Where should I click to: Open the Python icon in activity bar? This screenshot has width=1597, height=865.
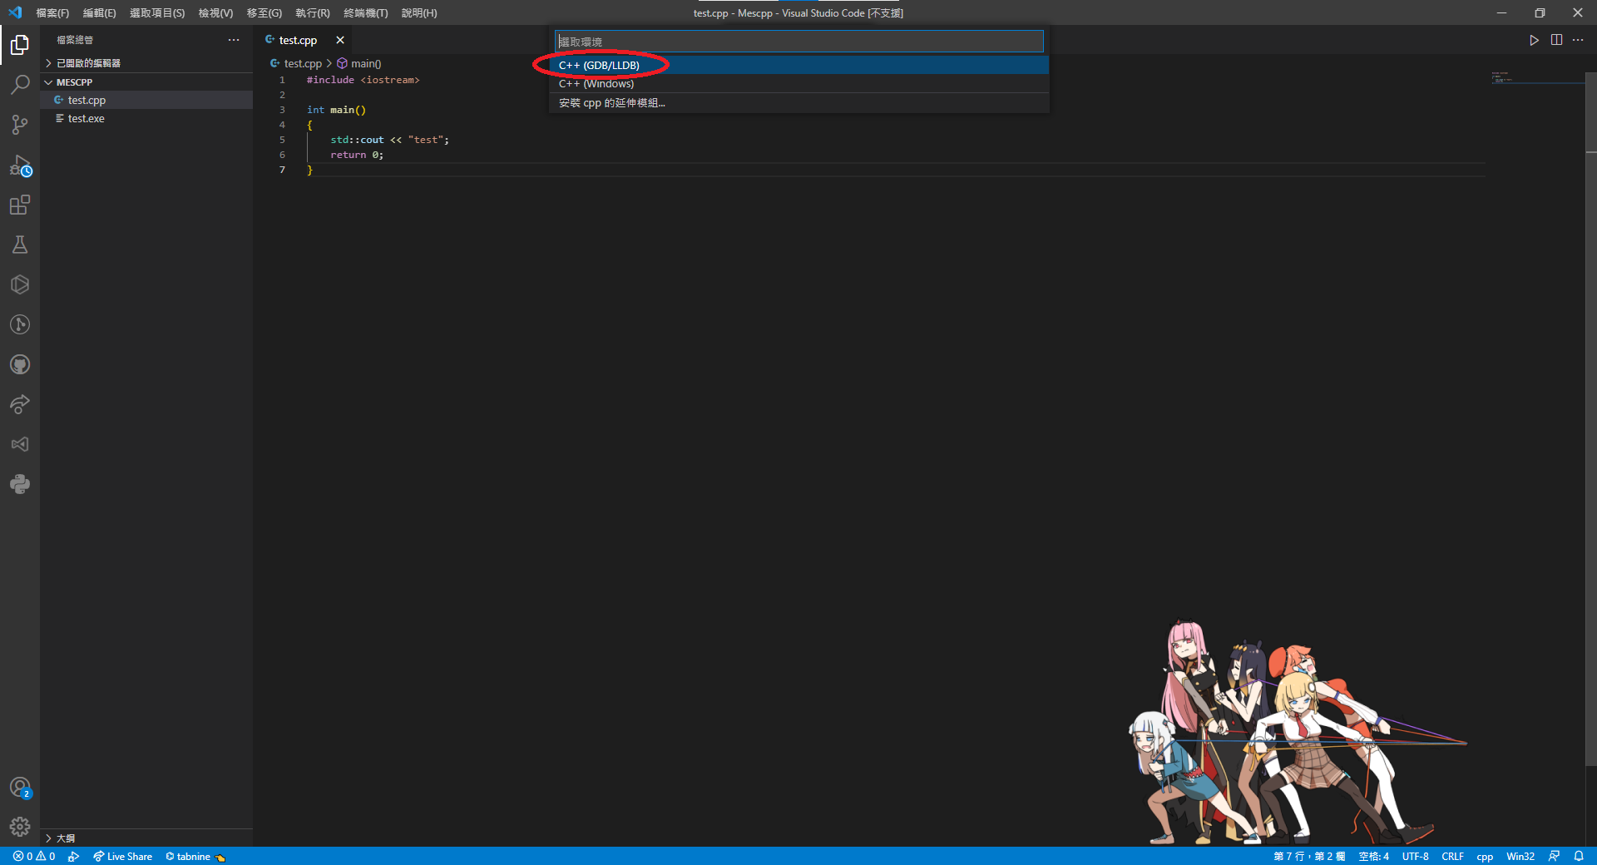coord(20,484)
